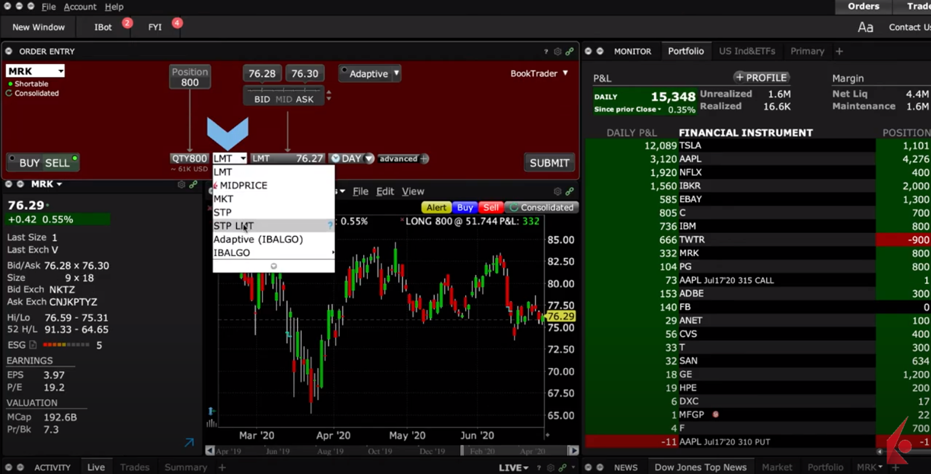Viewport: 931px width, 474px height.
Task: Open the MRK ticker symbol dropdown
Action: tap(35, 71)
